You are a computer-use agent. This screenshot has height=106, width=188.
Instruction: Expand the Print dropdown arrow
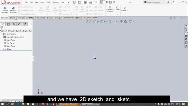pyautogui.click(x=93, y=2)
